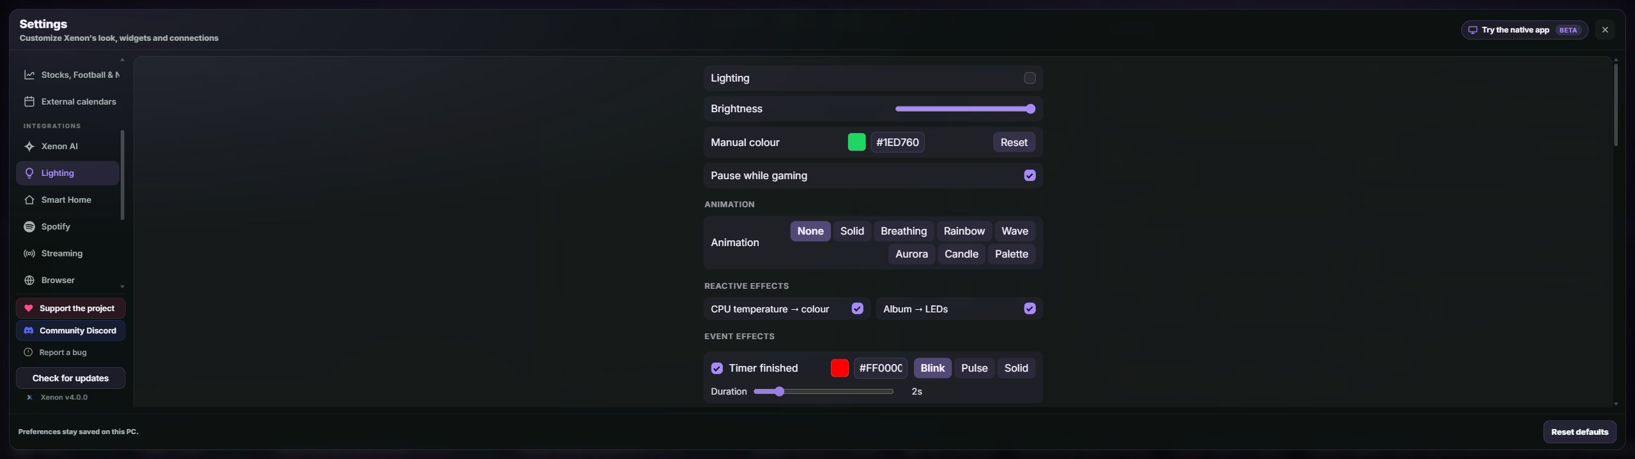Click the monitor icon on native app button
Screen dimensions: 1635x459
coord(1473,30)
